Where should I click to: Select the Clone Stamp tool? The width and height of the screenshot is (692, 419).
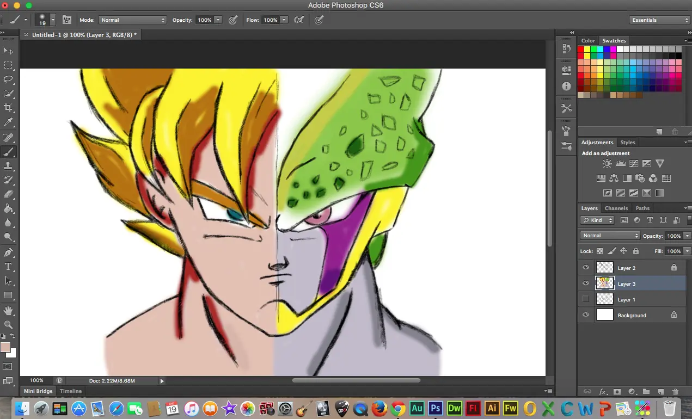(x=8, y=165)
